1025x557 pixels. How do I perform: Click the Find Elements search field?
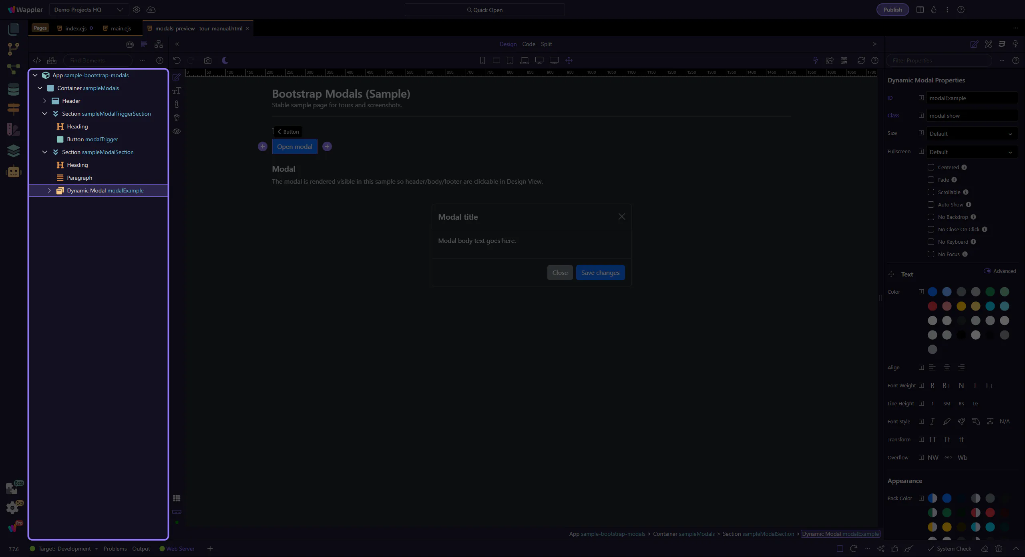(98, 60)
